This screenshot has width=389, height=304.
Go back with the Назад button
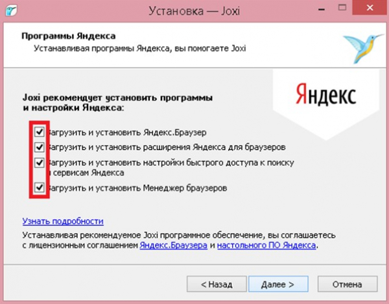click(x=217, y=284)
